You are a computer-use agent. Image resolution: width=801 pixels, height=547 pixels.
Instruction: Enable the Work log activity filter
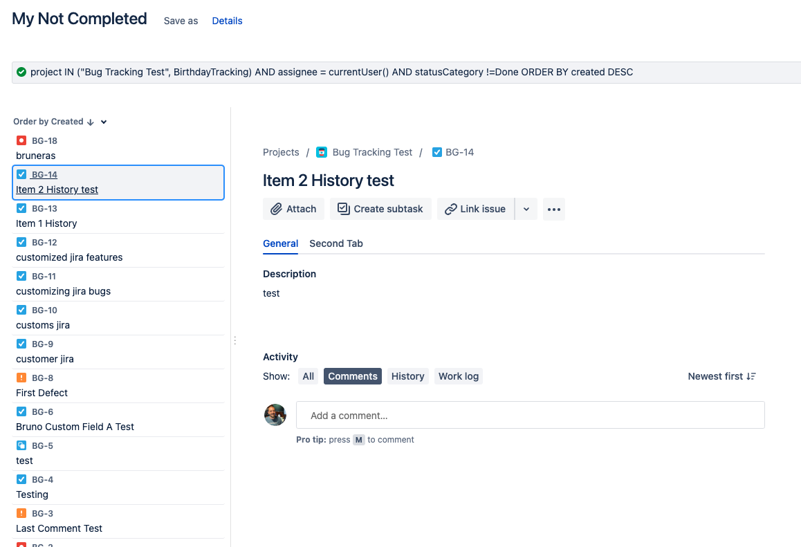[458, 376]
